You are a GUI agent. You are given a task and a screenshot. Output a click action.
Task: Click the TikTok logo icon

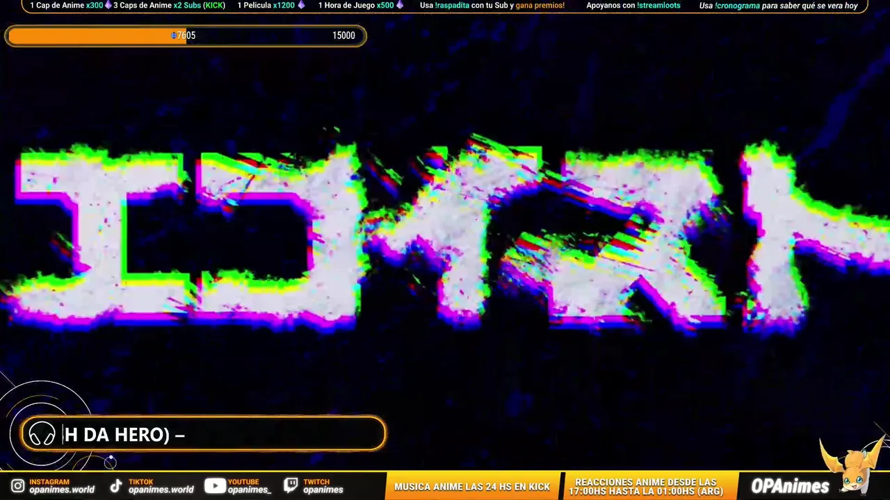[x=116, y=486]
